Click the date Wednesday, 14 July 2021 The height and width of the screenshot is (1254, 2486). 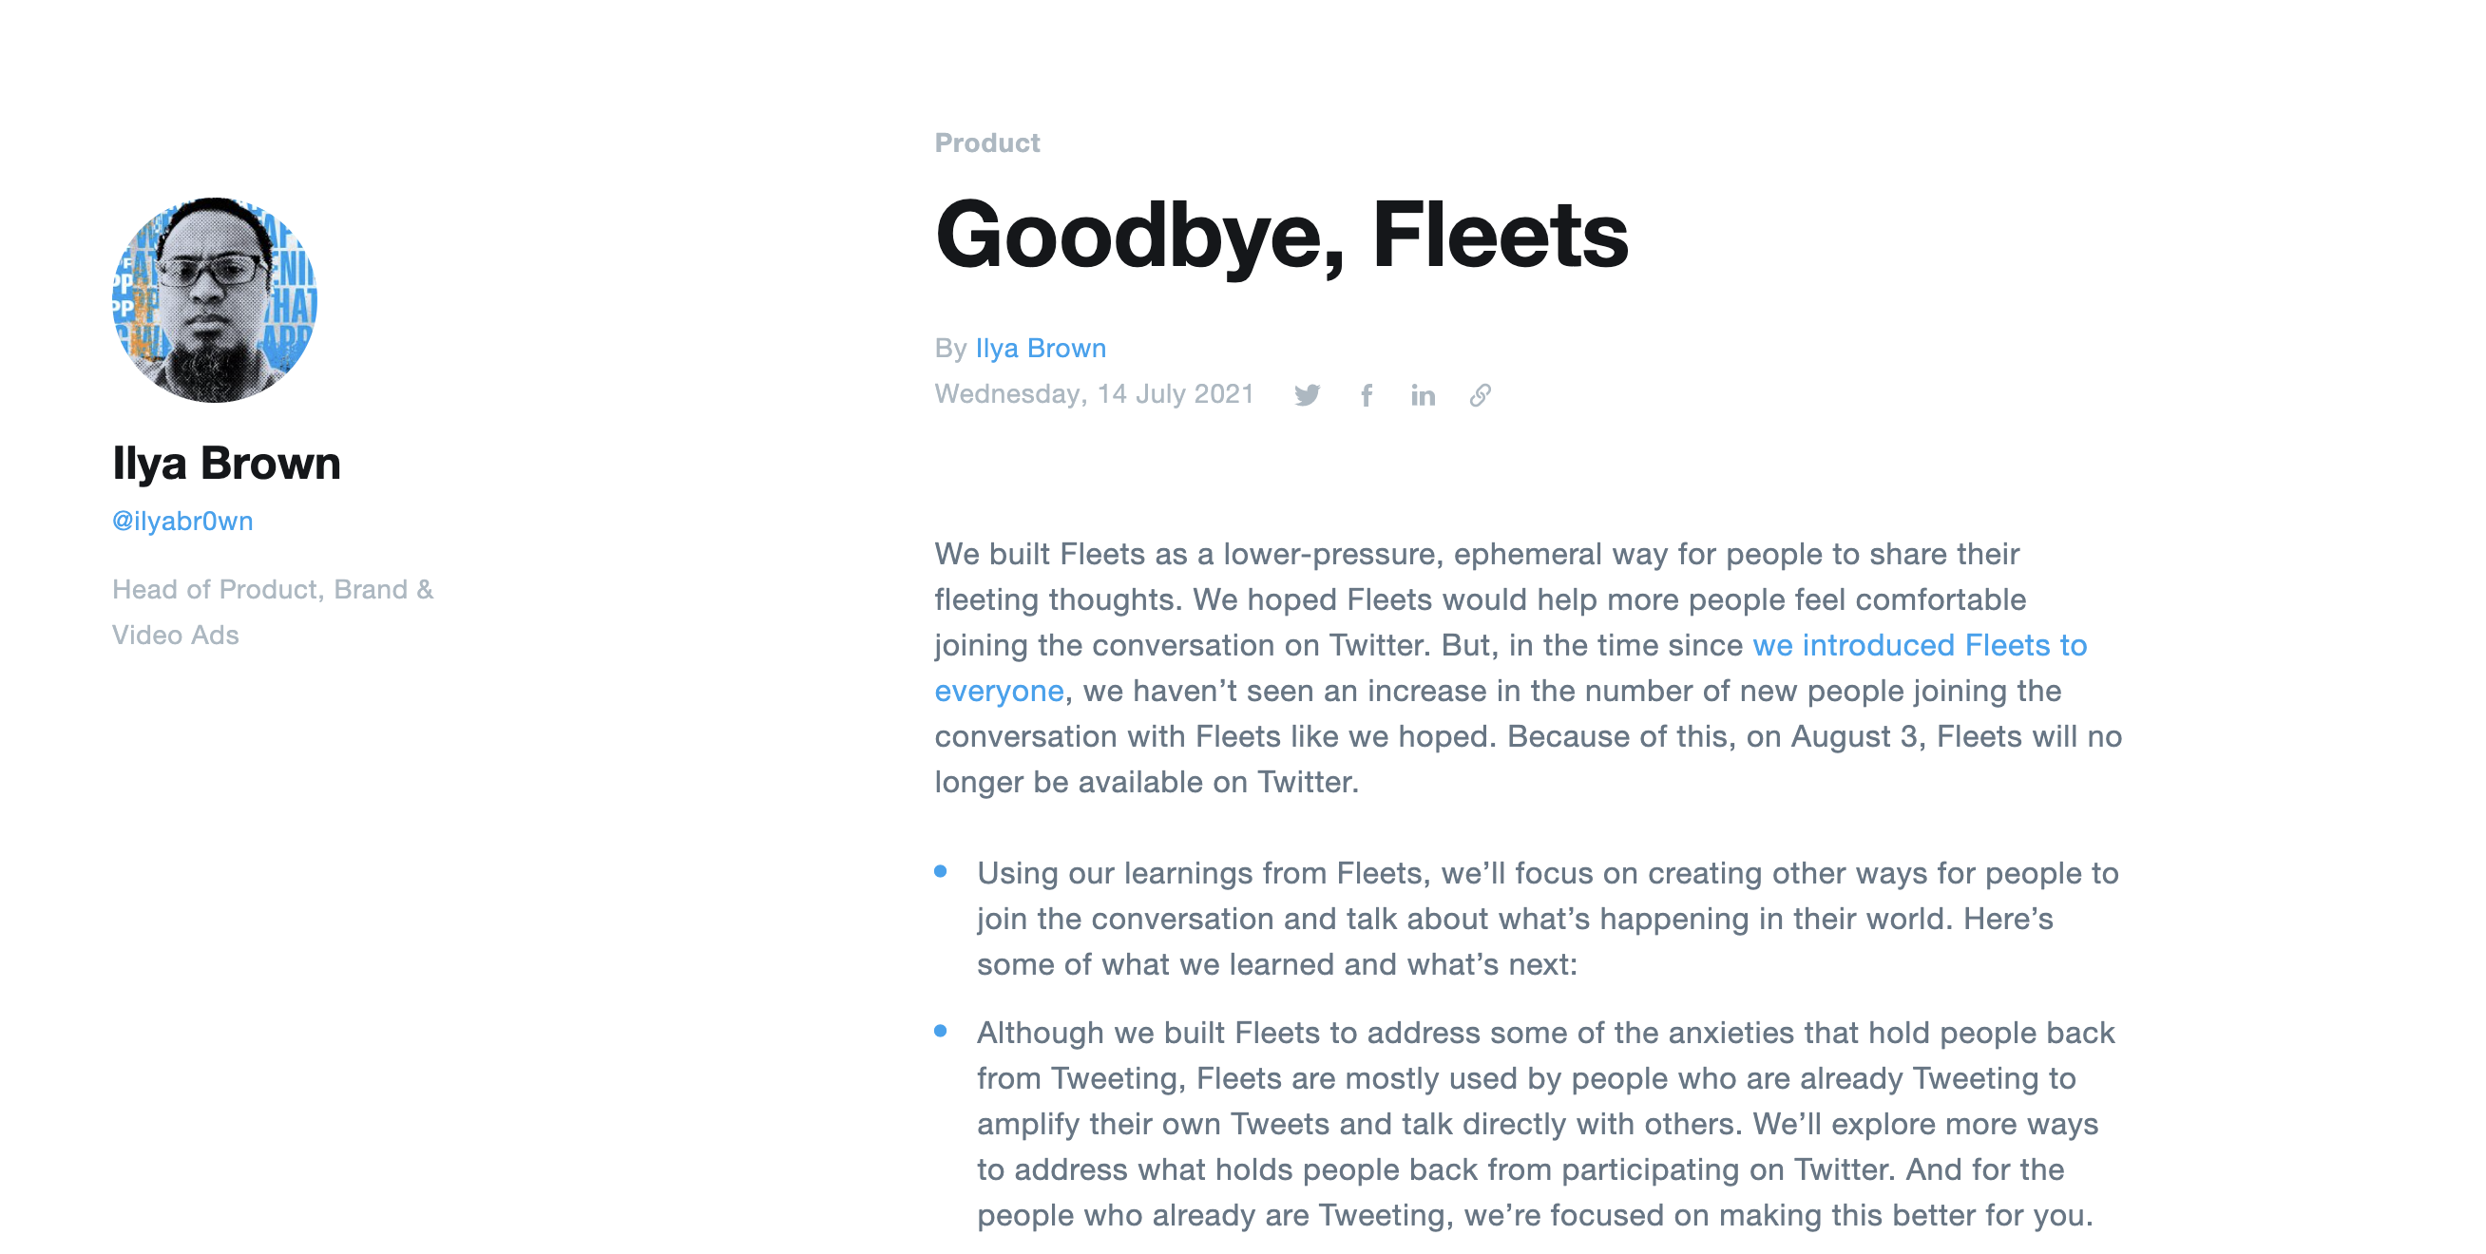1094,394
